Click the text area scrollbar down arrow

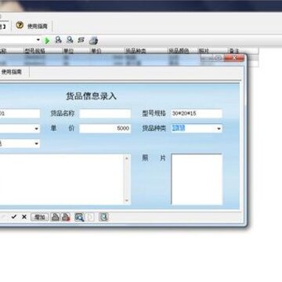(127, 201)
